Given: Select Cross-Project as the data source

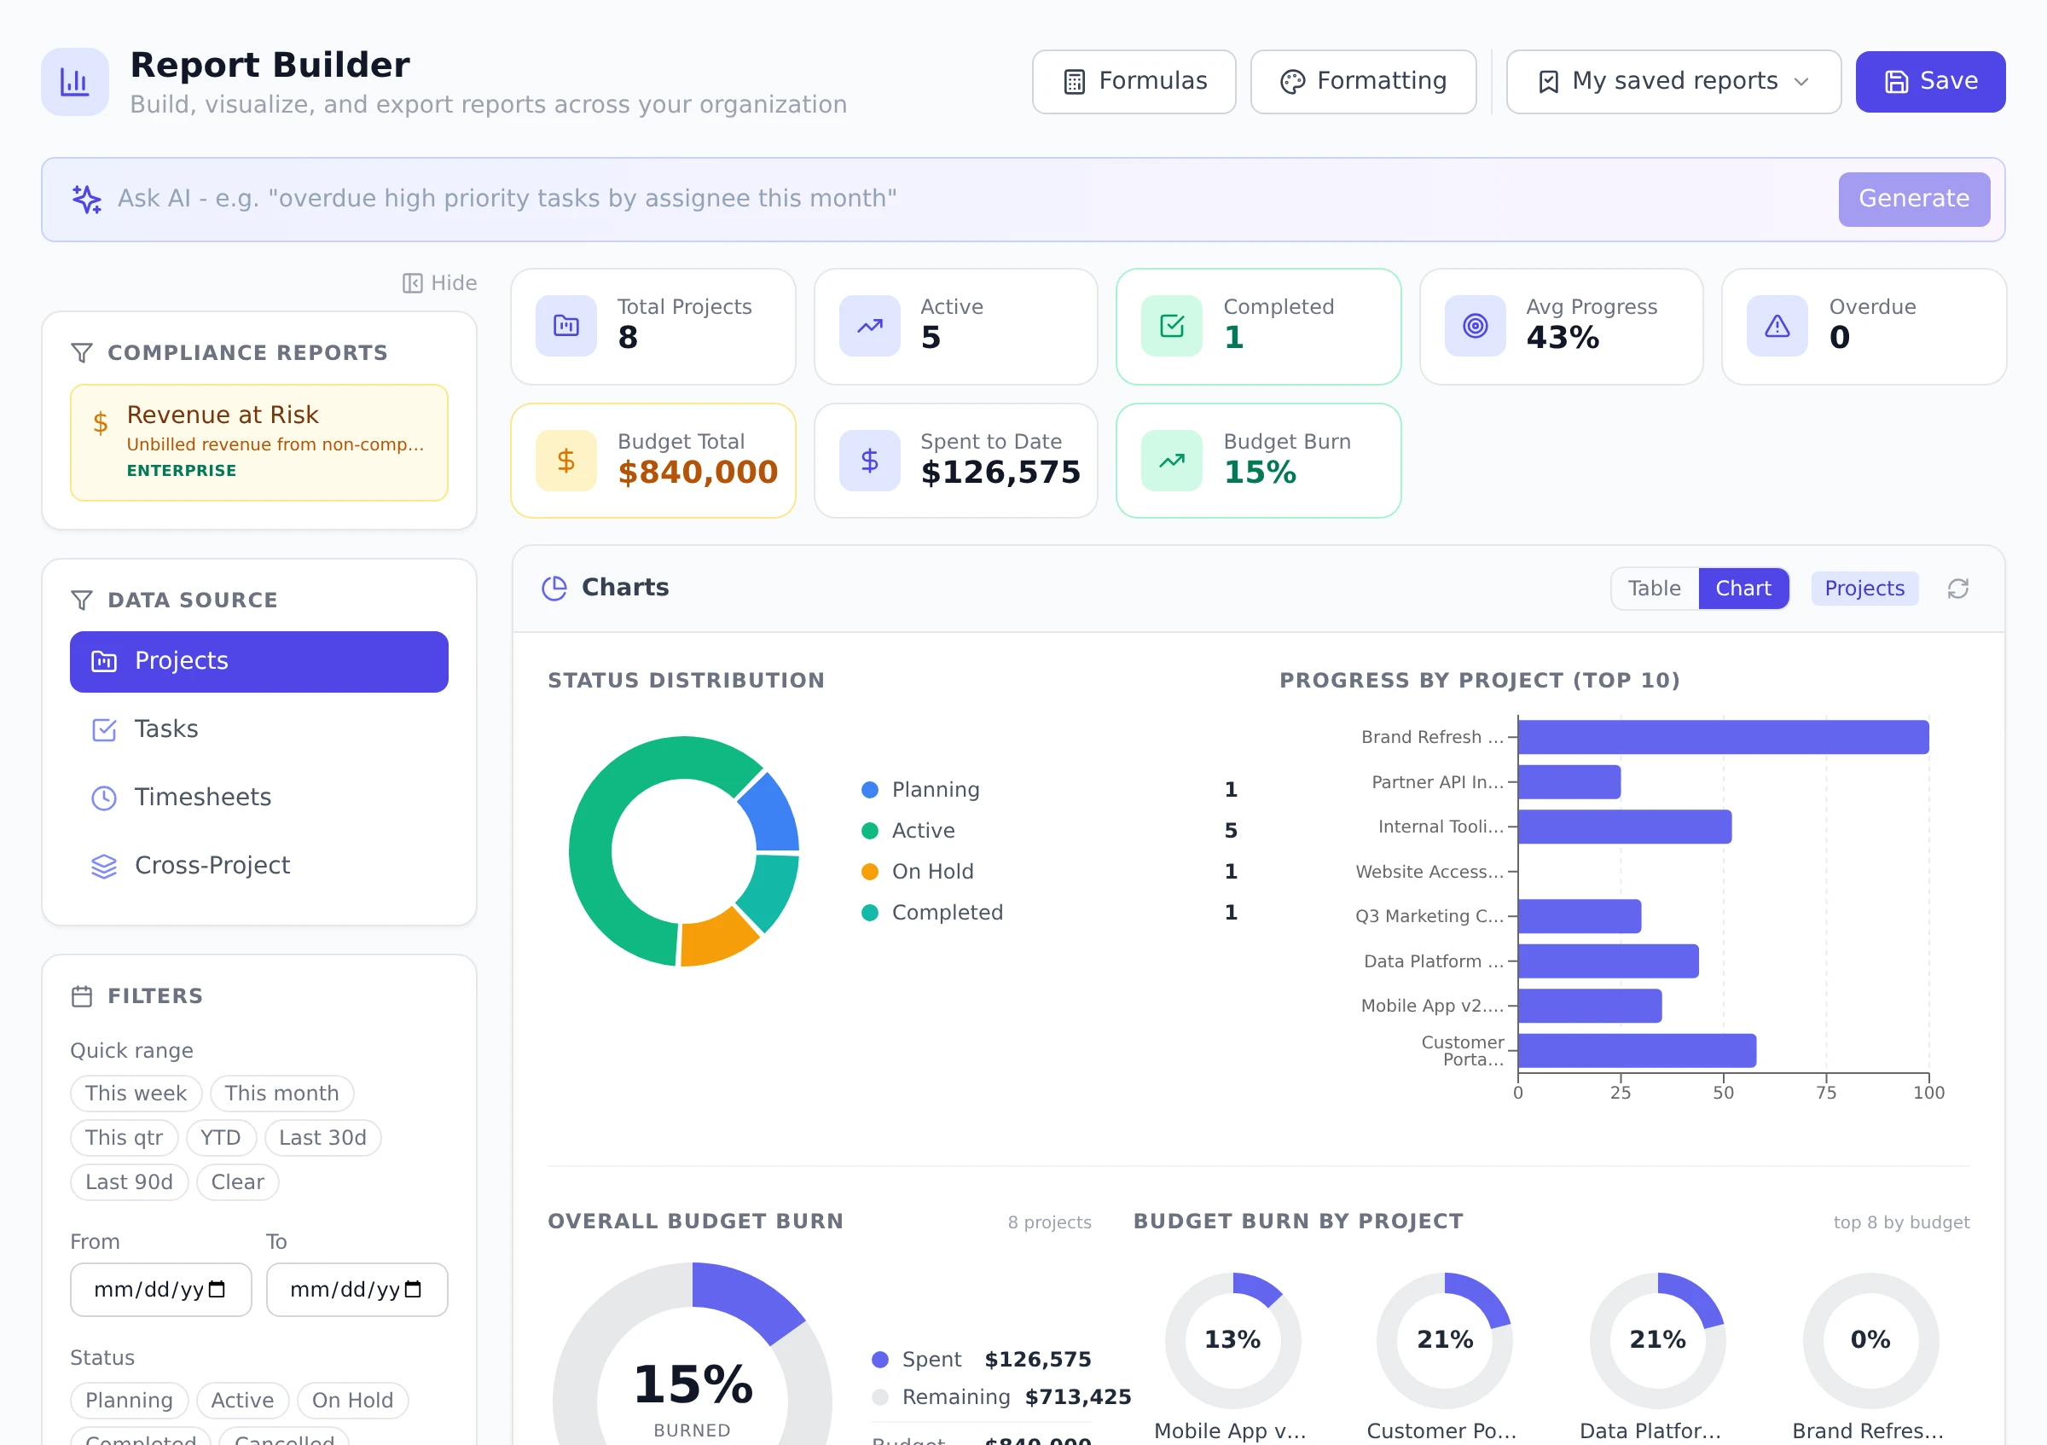Looking at the screenshot, I should click(x=259, y=867).
